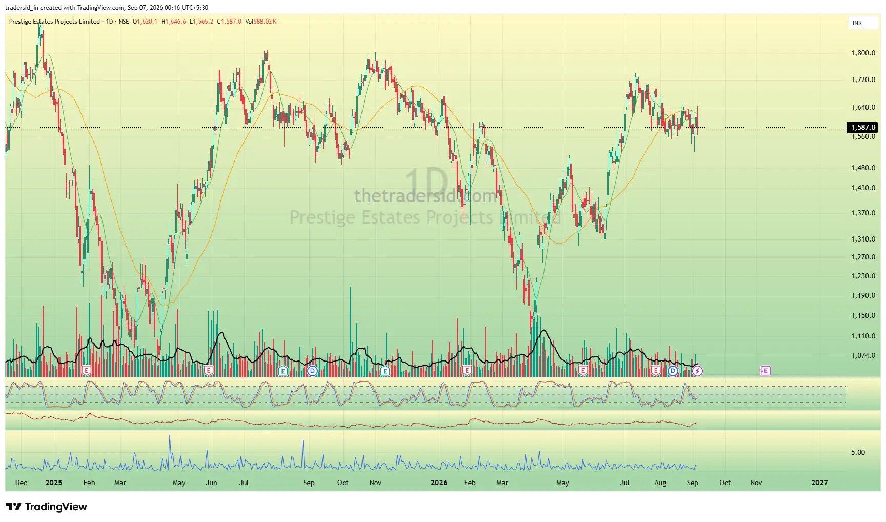Click the volume value 588.02K

(265, 22)
